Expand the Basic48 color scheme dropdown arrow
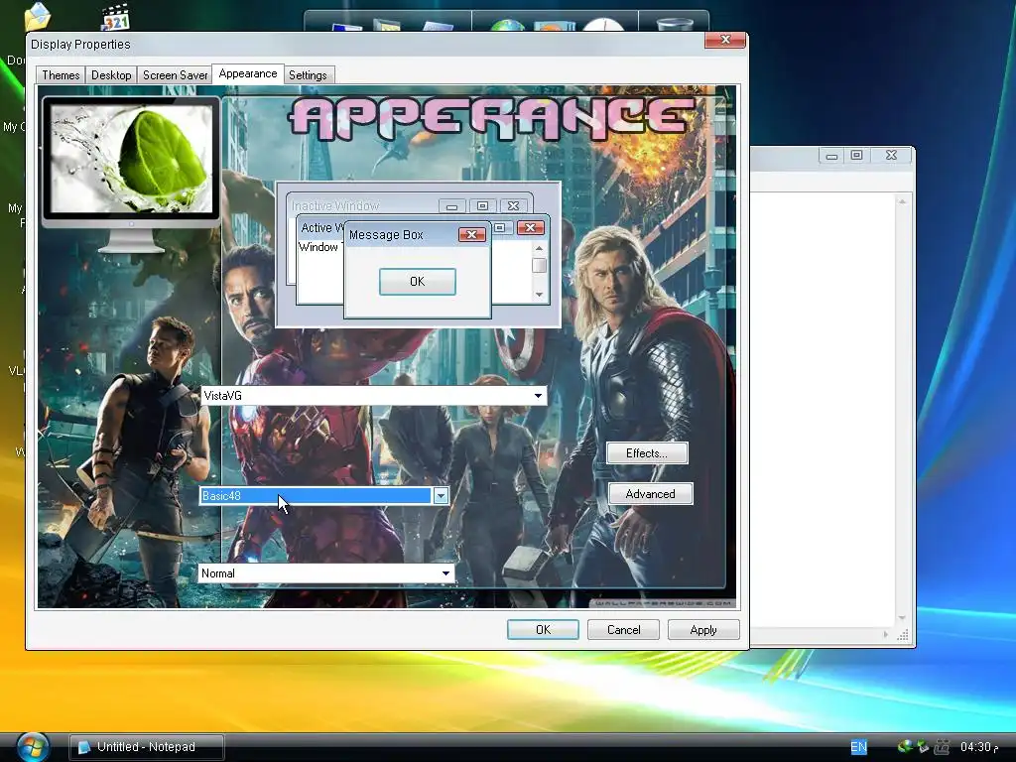Screen dimensions: 1016x762 [441, 496]
